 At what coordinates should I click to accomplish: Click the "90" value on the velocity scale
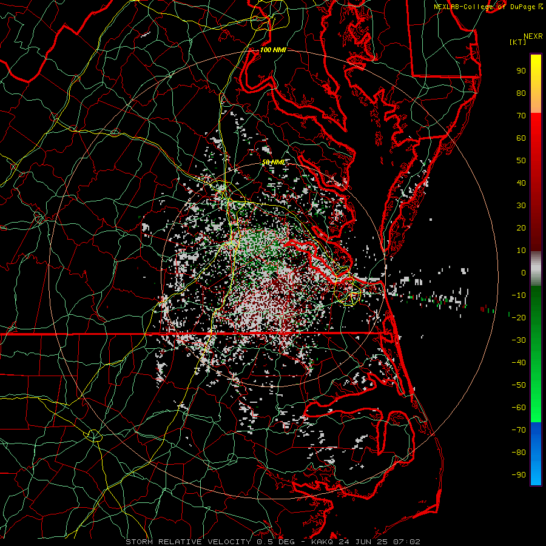[x=521, y=71]
